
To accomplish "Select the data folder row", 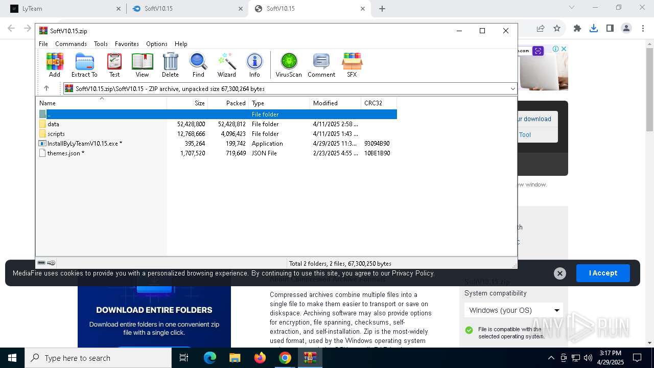I will [x=217, y=124].
